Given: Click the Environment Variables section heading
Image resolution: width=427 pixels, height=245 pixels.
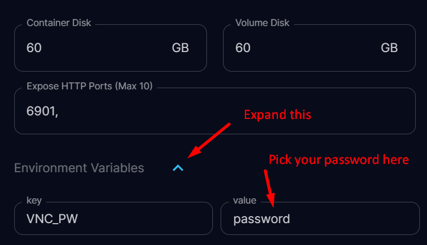Looking at the screenshot, I should [79, 168].
